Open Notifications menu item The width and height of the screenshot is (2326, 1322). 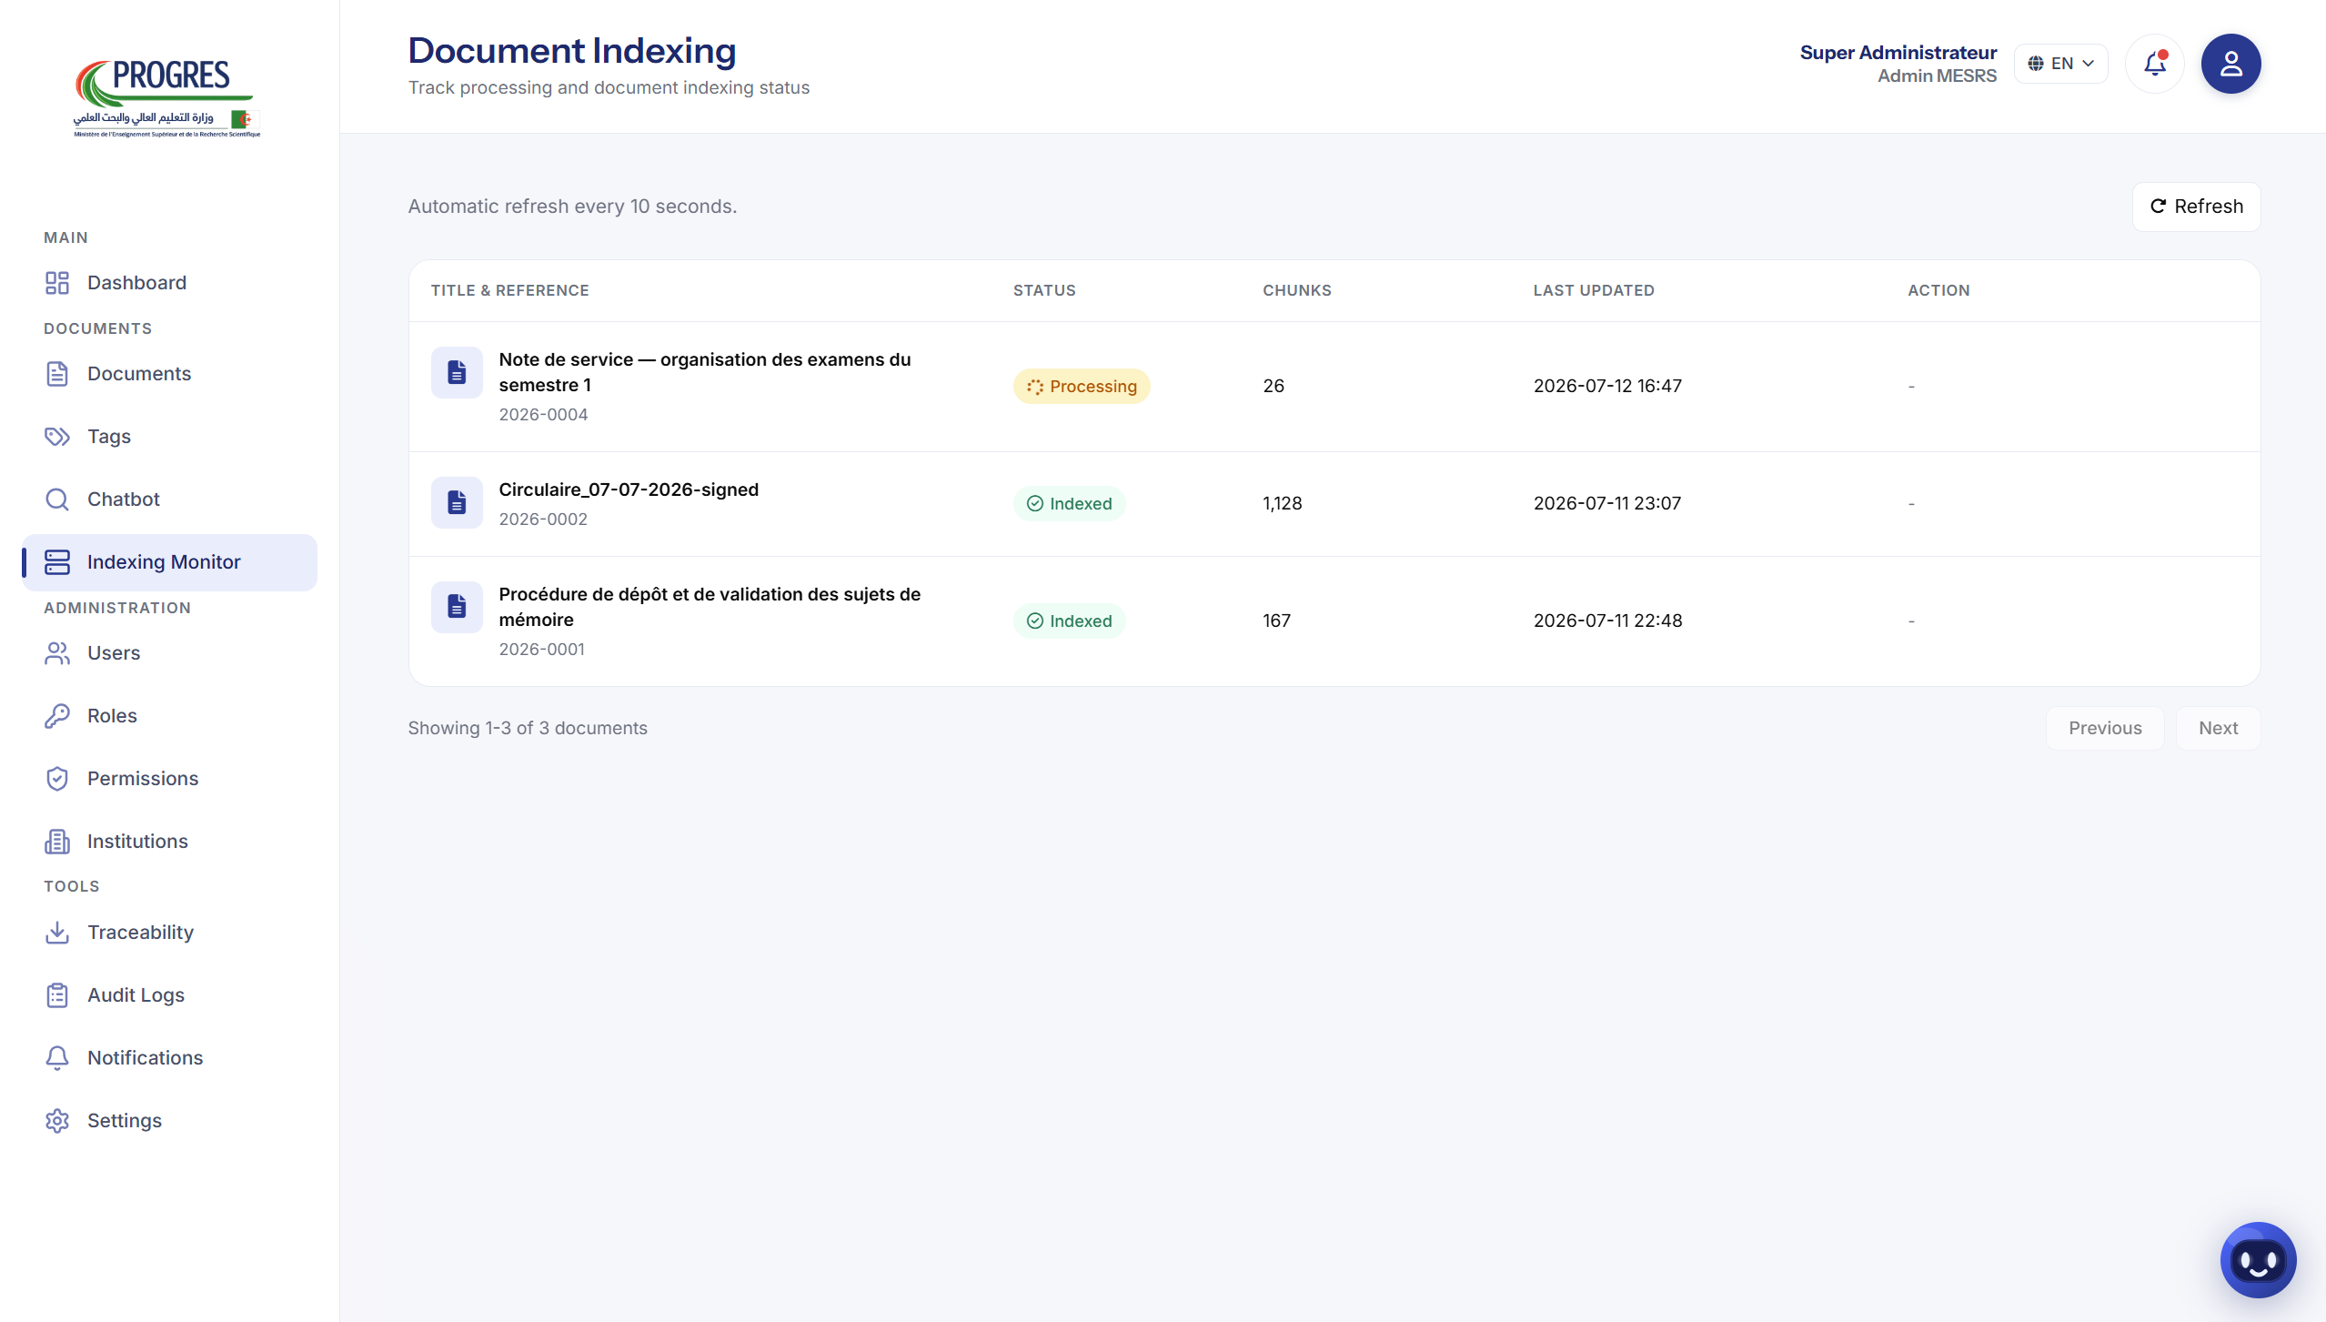(x=169, y=1058)
